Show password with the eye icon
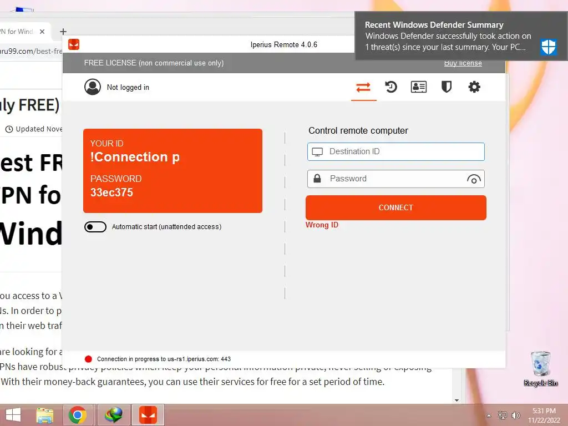Screen dimensions: 568x426 click(474, 179)
